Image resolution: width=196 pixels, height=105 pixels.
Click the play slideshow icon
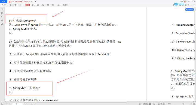coord(154,104)
